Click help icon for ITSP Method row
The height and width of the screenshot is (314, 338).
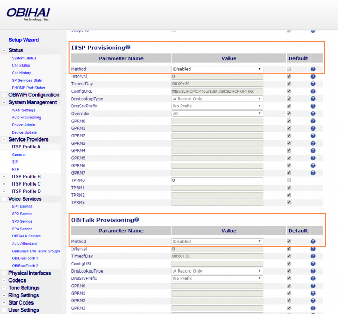click(x=313, y=69)
